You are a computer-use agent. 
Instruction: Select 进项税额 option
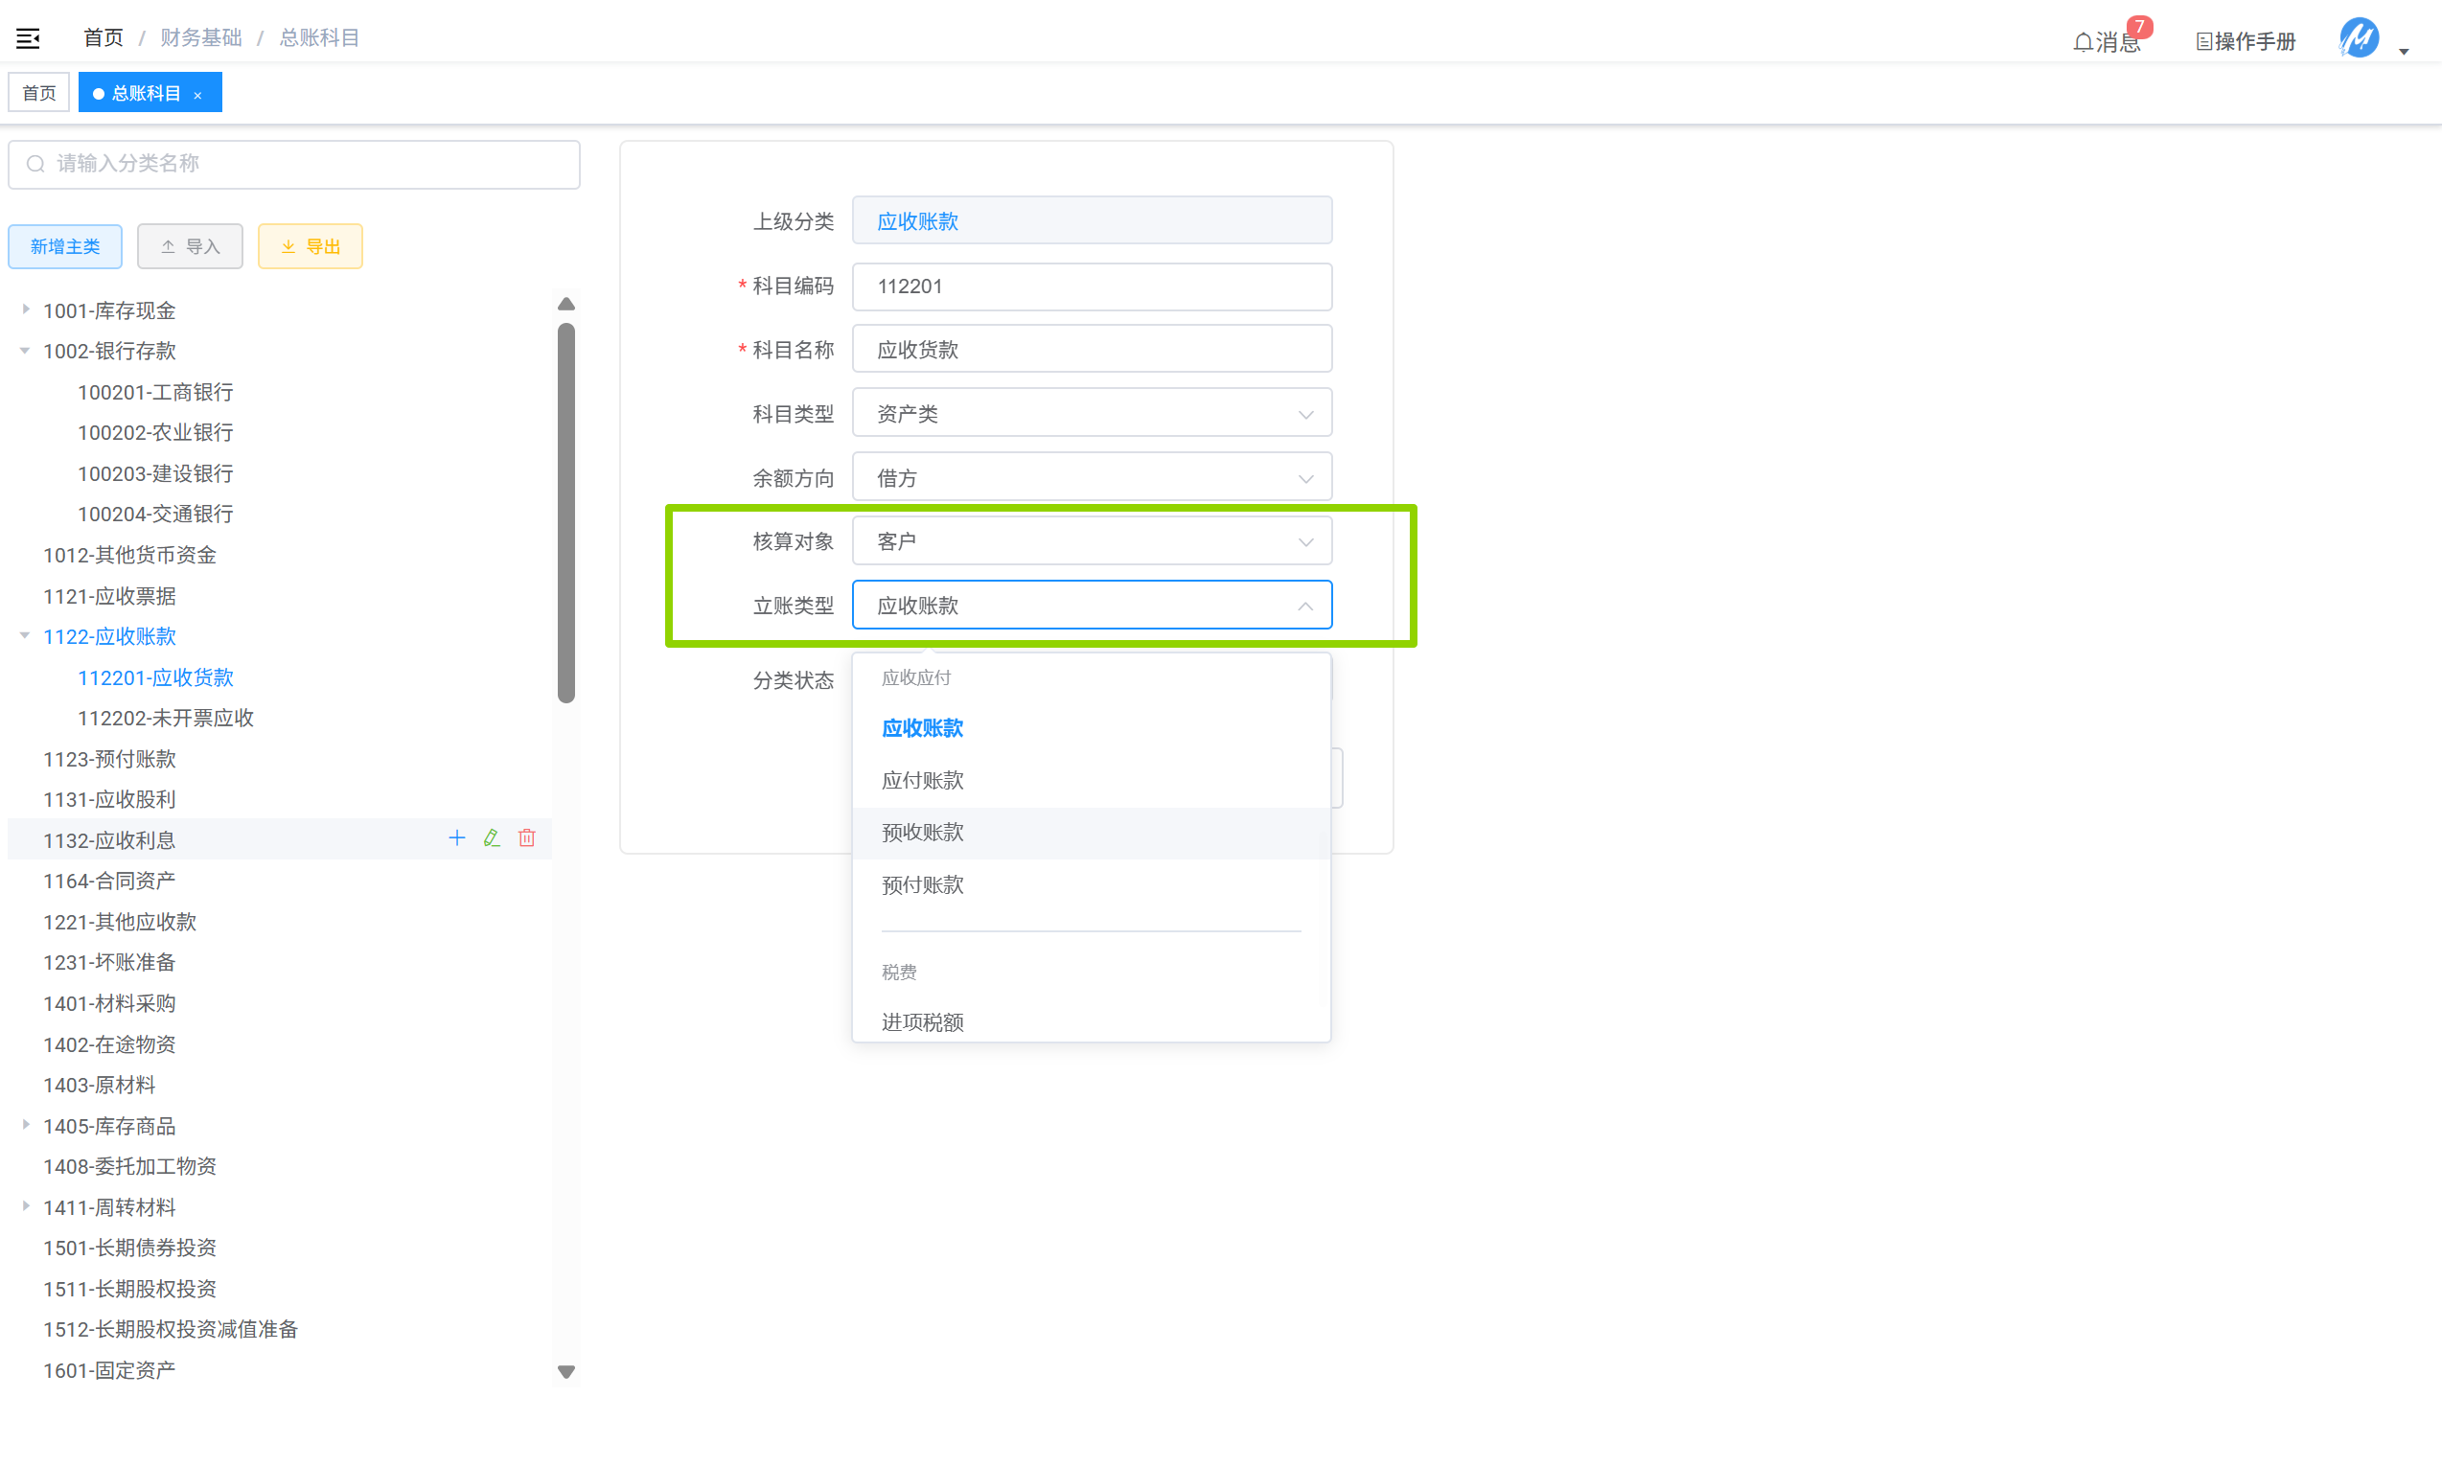tap(1091, 1021)
